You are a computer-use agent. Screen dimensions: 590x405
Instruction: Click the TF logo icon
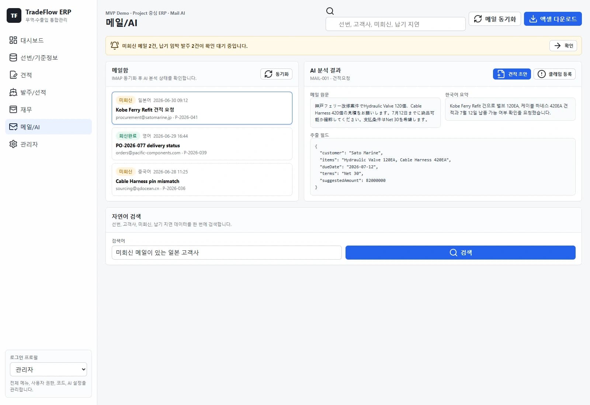(x=14, y=15)
